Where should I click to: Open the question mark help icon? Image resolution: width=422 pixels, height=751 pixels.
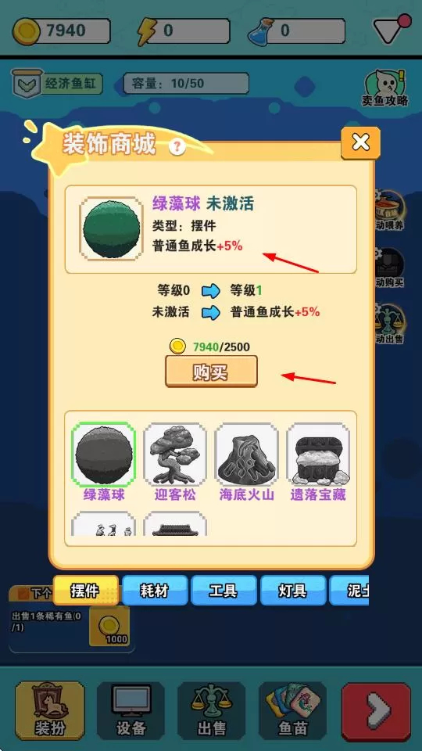click(x=177, y=146)
